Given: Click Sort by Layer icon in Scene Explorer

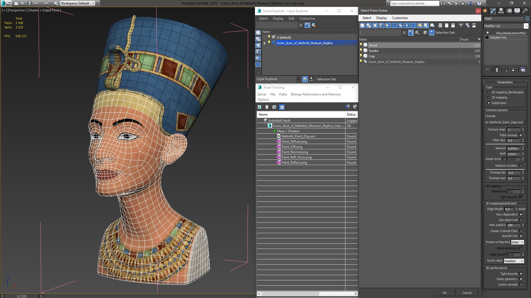Looking at the screenshot, I should tap(304, 79).
